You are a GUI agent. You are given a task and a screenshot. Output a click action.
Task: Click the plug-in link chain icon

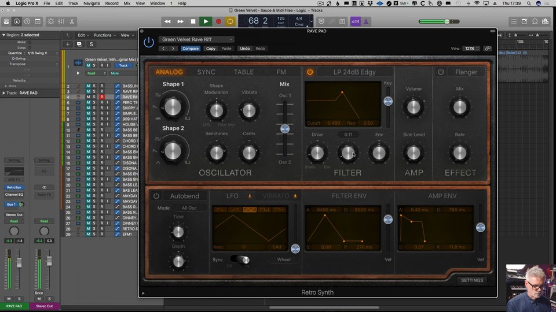[x=488, y=49]
